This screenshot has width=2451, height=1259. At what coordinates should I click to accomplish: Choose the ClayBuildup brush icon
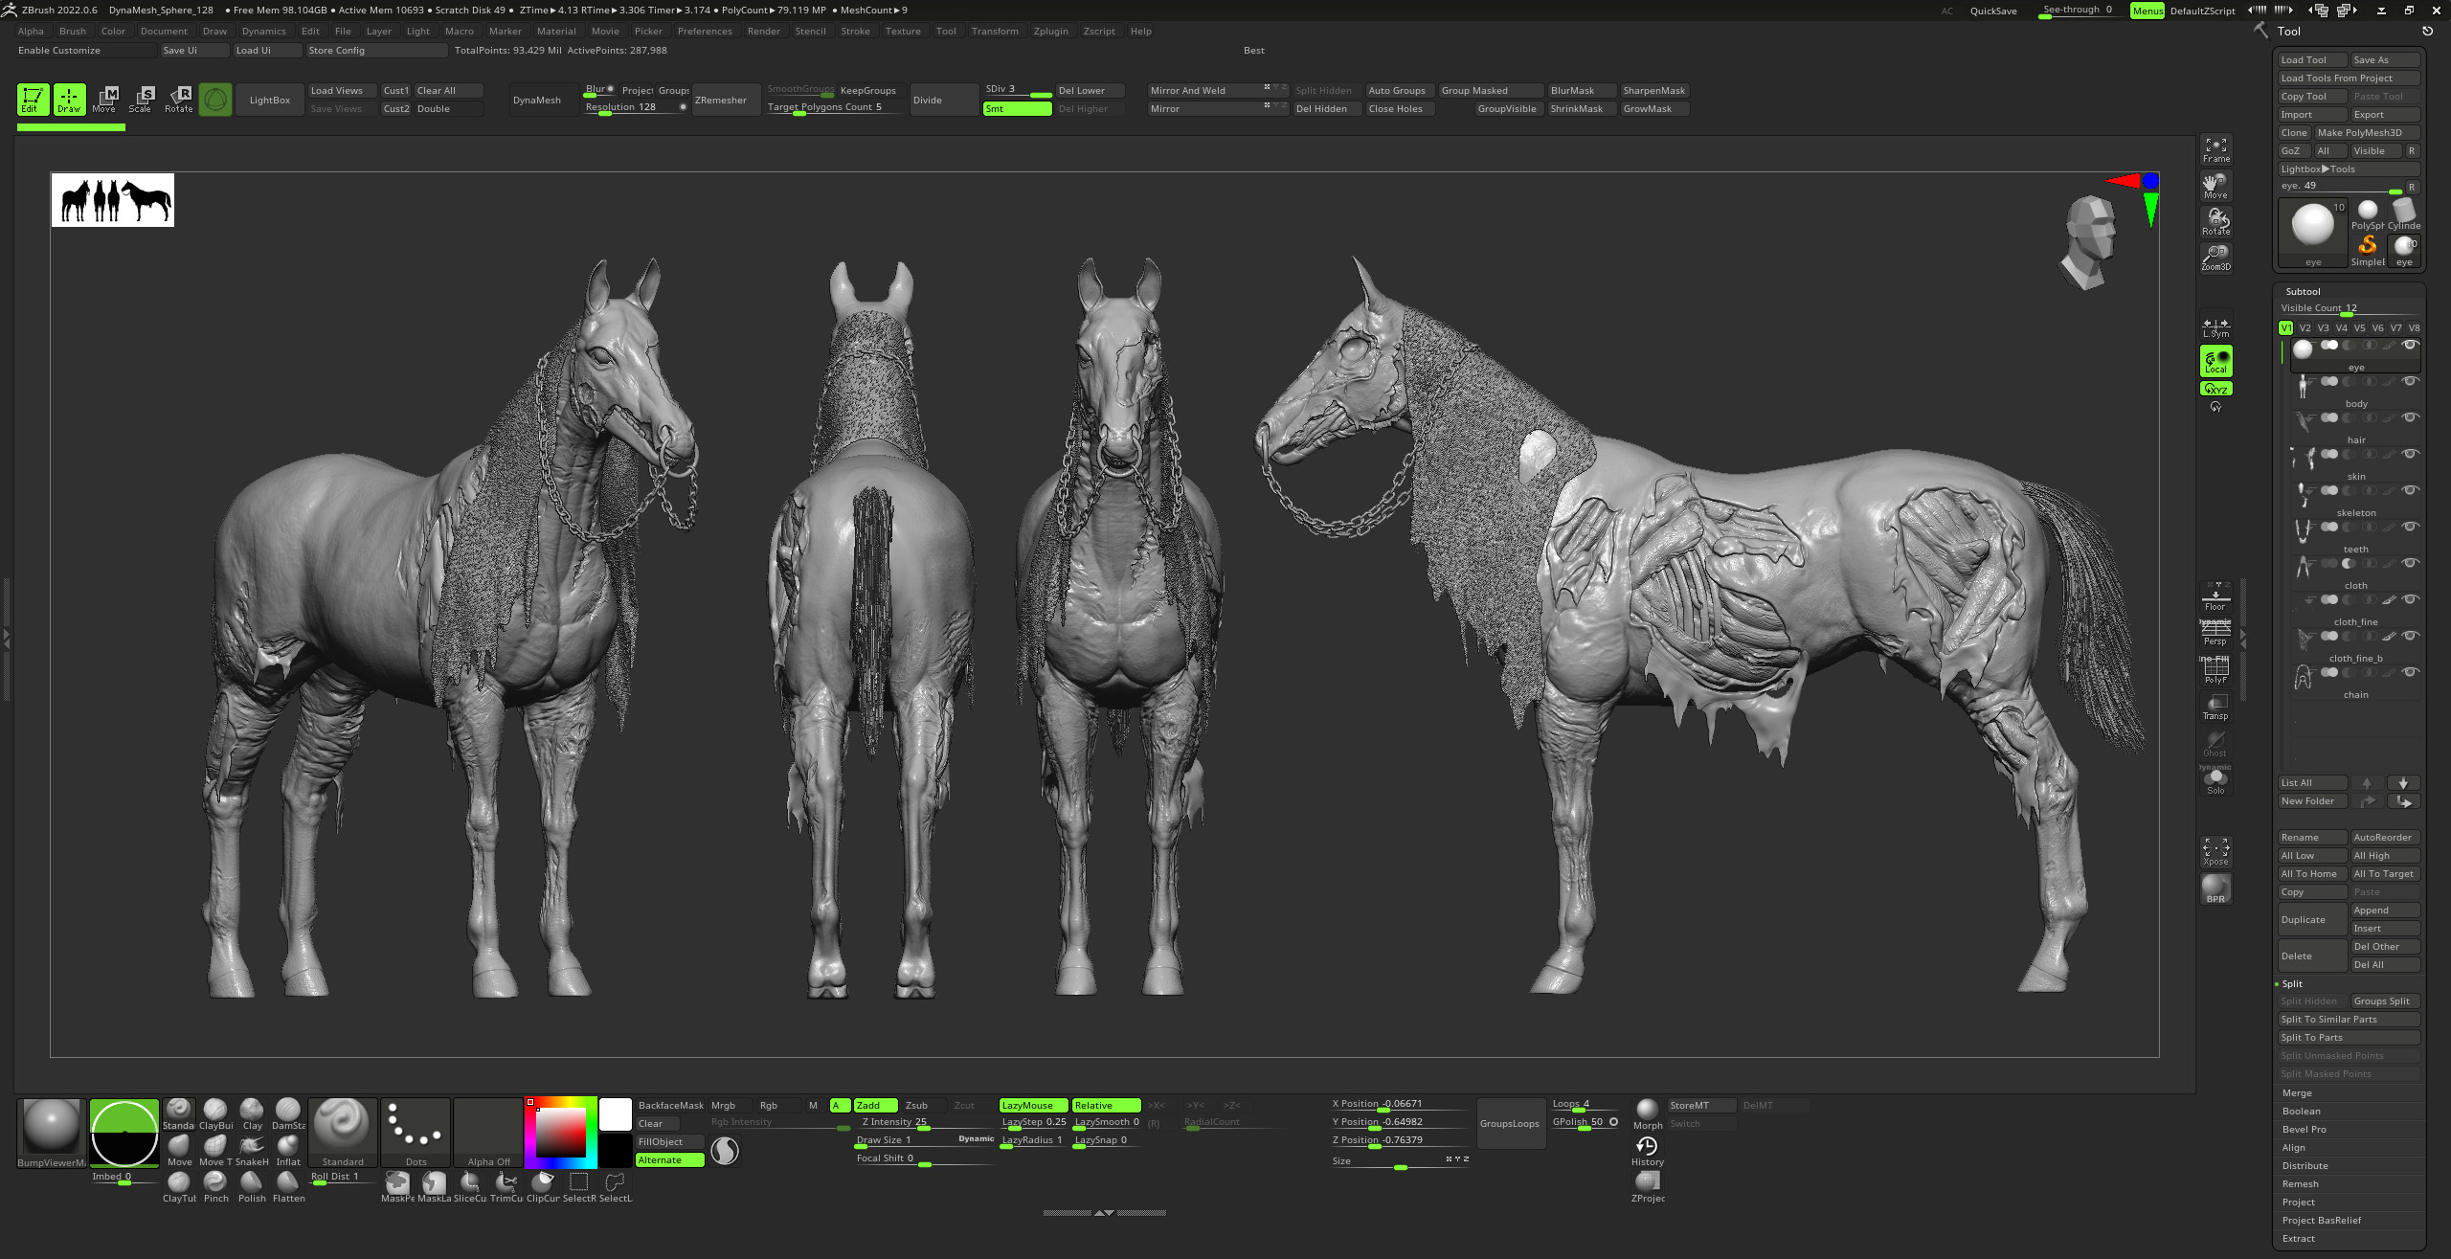(215, 1113)
